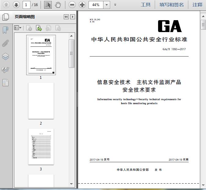The height and width of the screenshot is (190, 206).
Task: Go to next page with down arrow
Action: (16, 5)
